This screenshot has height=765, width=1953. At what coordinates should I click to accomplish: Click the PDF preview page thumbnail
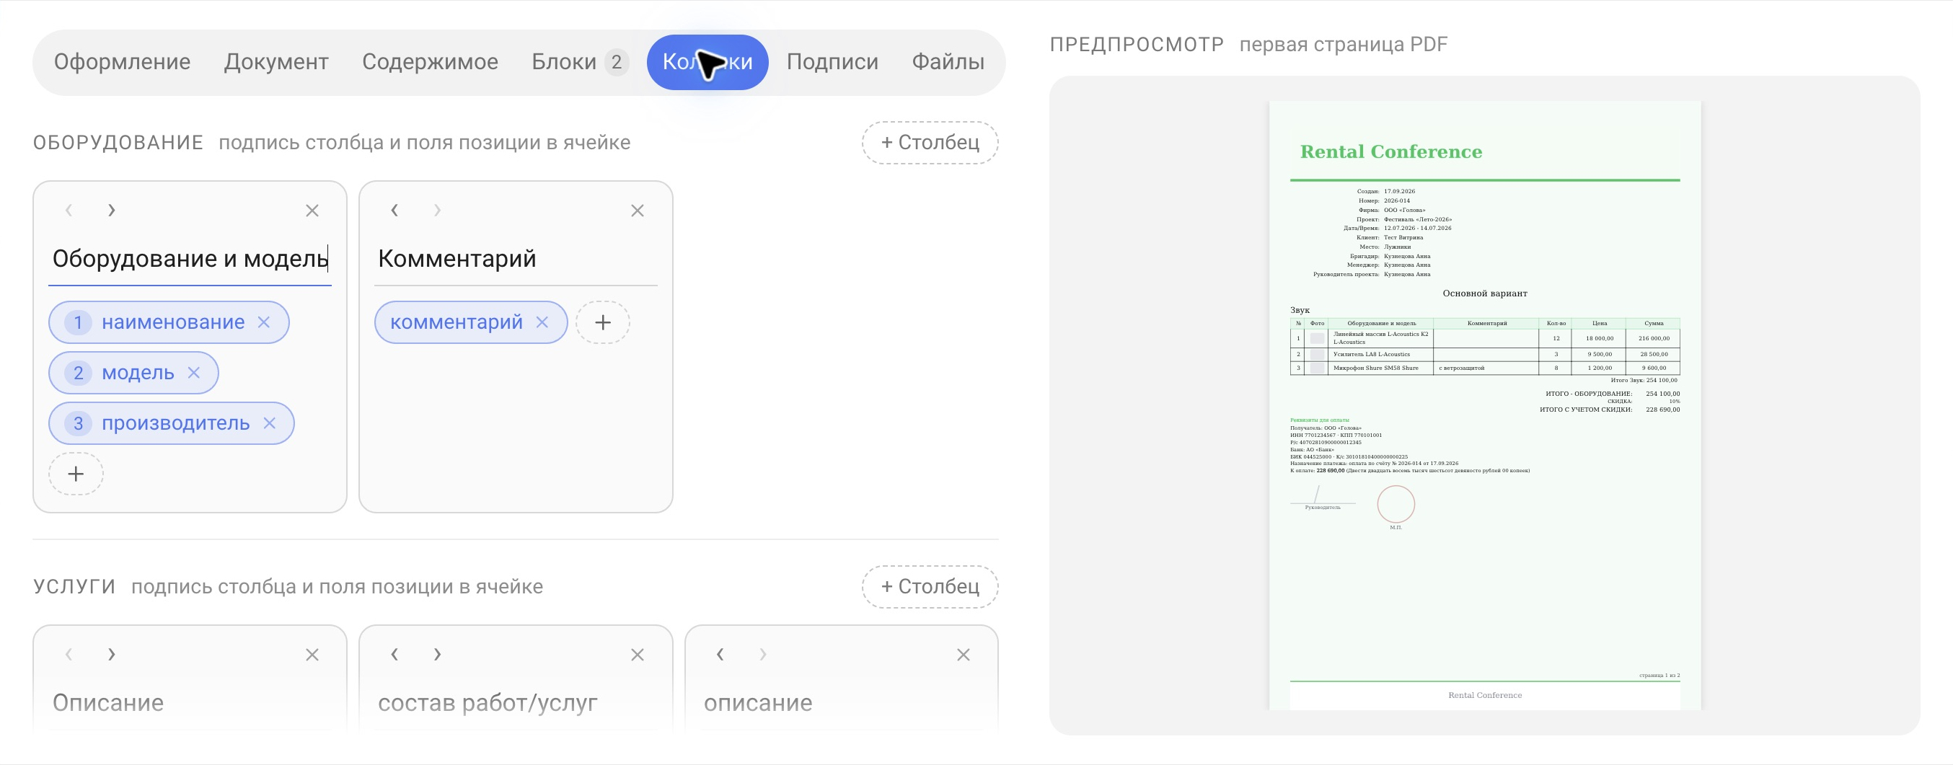(x=1484, y=406)
